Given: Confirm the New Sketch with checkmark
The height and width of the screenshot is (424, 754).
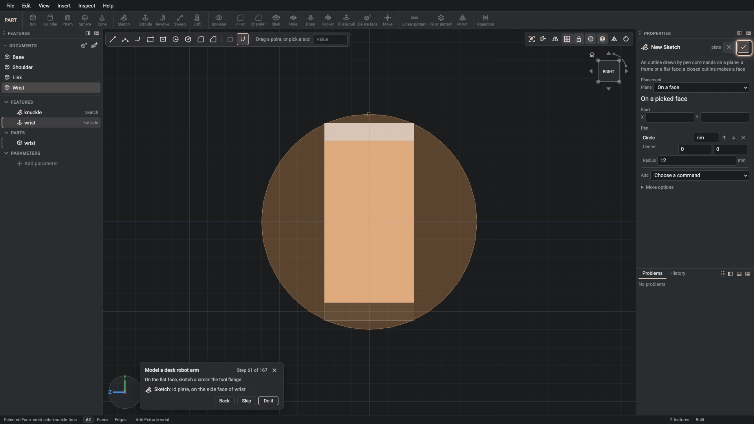Looking at the screenshot, I should (743, 47).
